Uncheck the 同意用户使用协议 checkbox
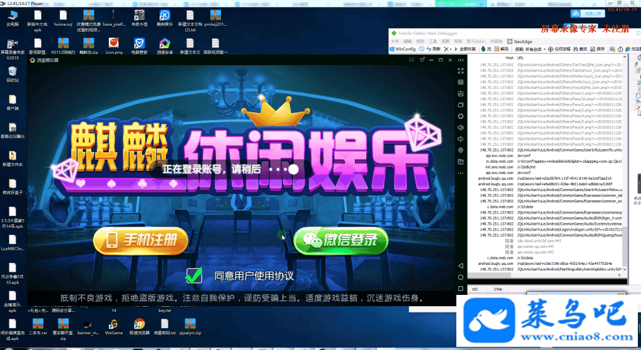This screenshot has width=641, height=350. pos(195,275)
